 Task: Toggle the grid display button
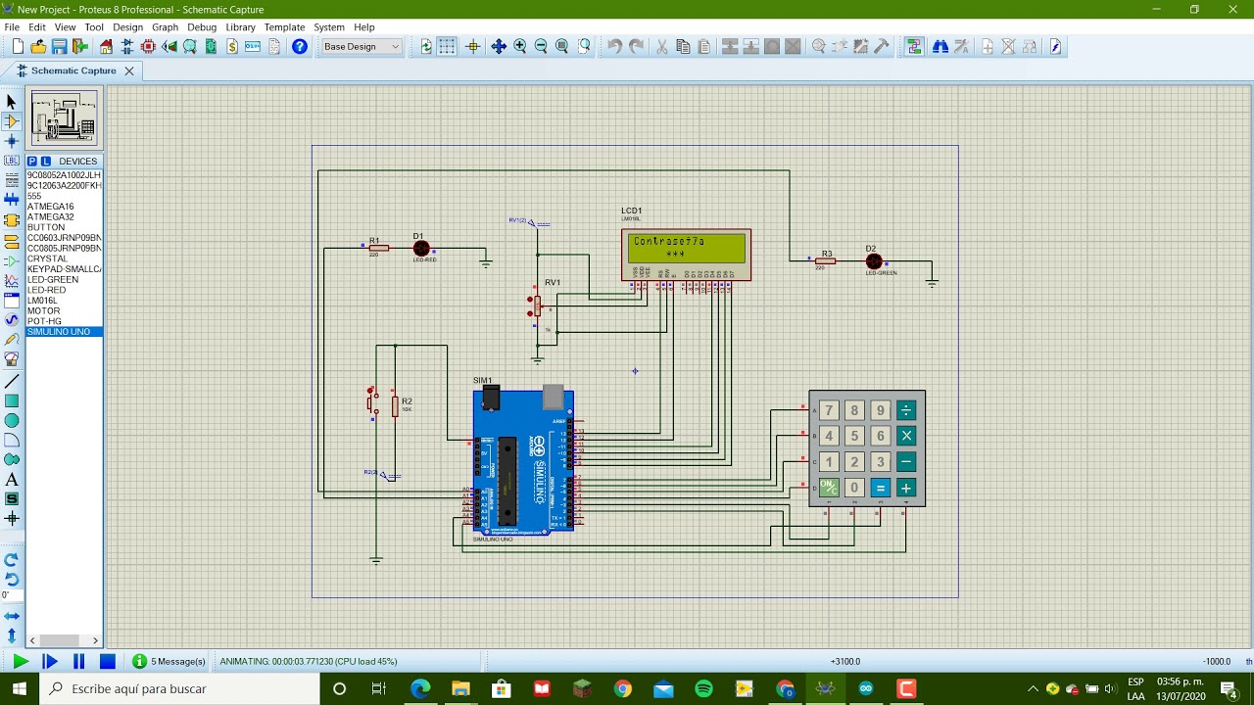447,47
